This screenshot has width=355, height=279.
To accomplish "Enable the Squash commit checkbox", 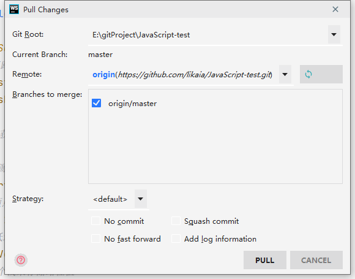I will (176, 221).
